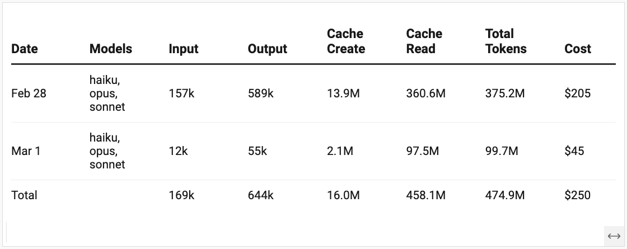This screenshot has width=627, height=249.
Task: Click the Output column header
Action: 268,49
